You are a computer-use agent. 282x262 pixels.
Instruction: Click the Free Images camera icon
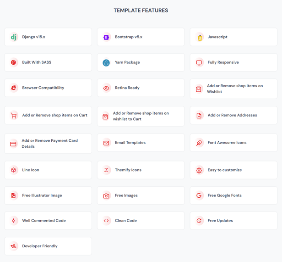click(x=106, y=195)
